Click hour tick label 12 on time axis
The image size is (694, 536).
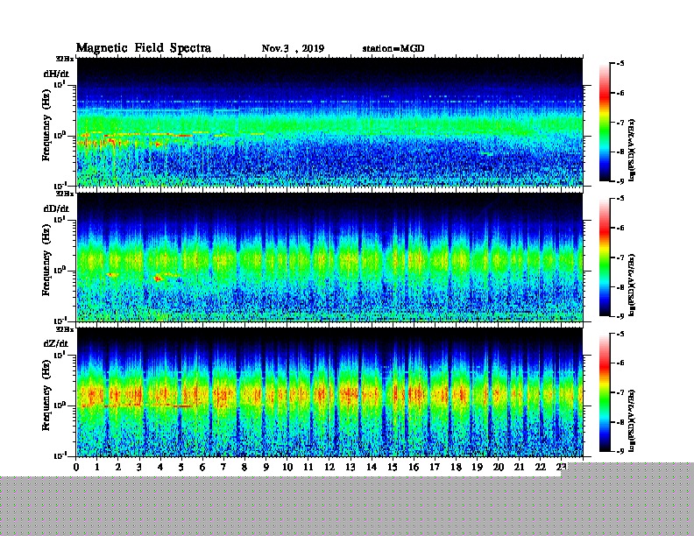pos(329,467)
